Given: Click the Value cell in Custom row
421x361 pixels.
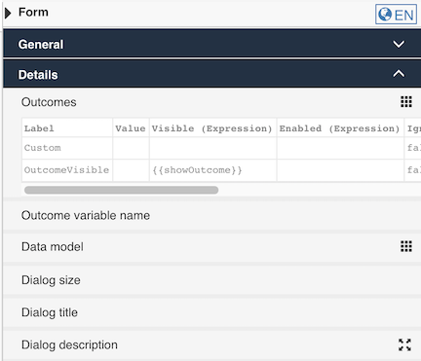Looking at the screenshot, I should (131, 148).
